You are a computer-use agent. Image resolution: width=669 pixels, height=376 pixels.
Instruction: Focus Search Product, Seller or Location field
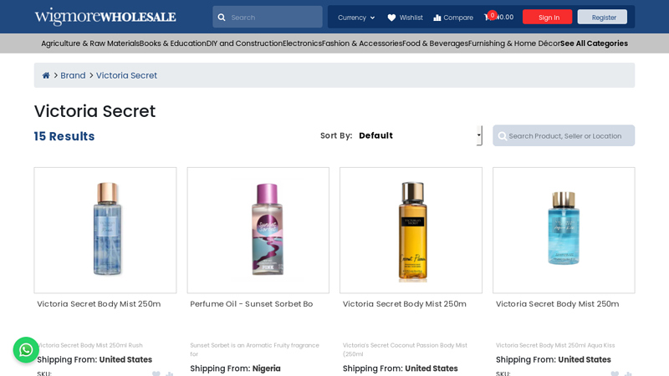[x=564, y=135]
